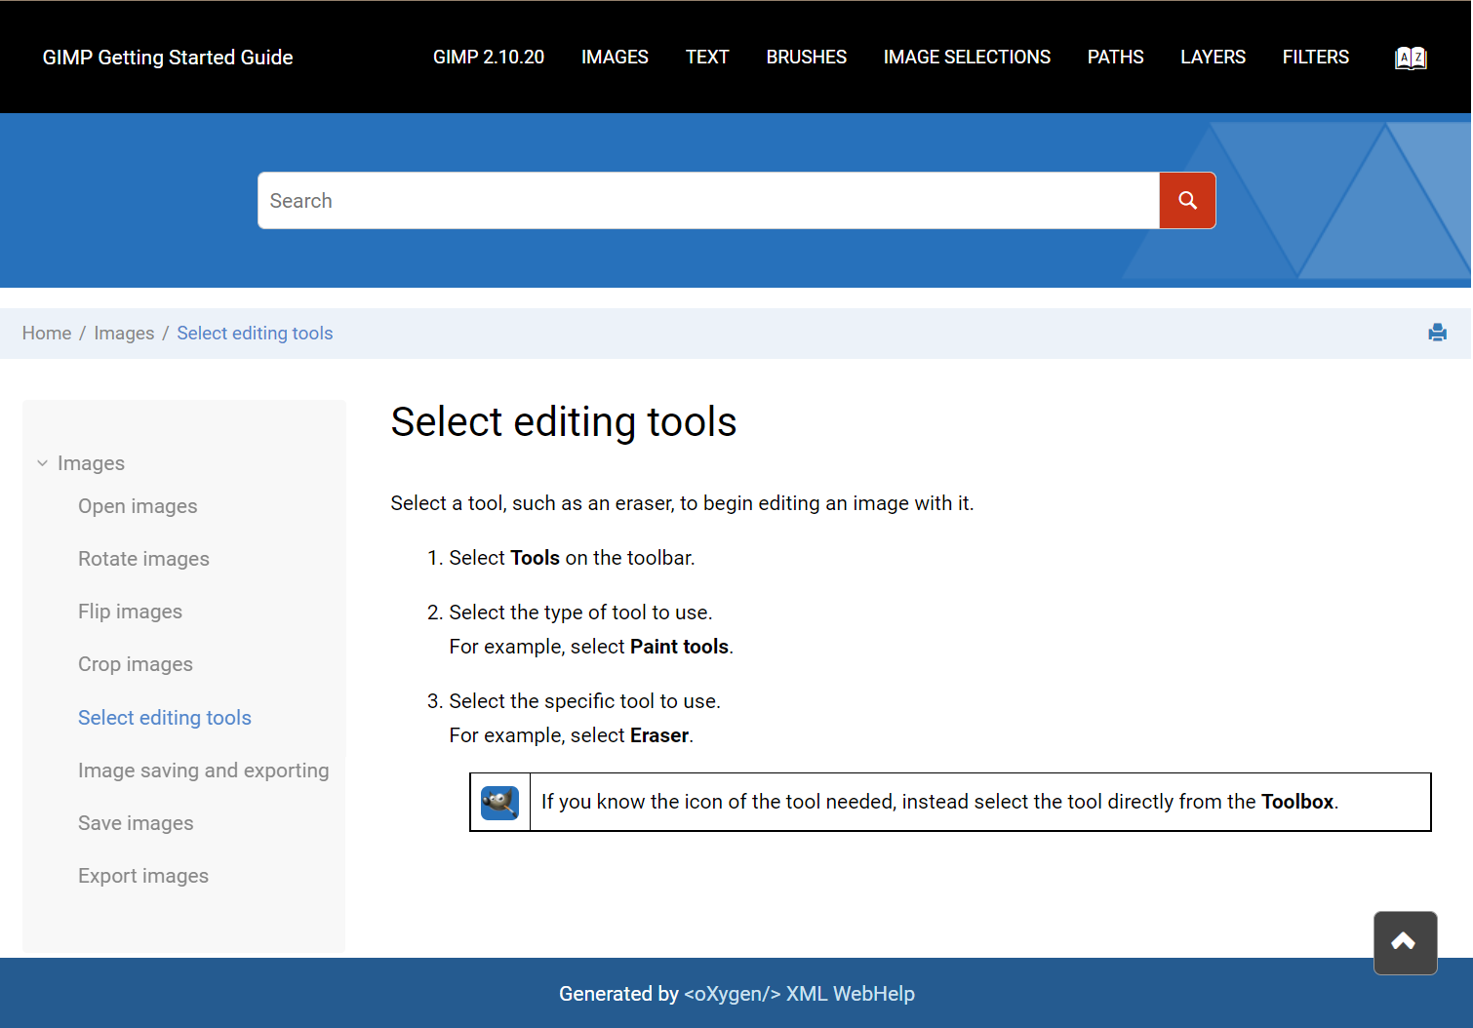Open Images in the sidebar tree

pyautogui.click(x=91, y=463)
